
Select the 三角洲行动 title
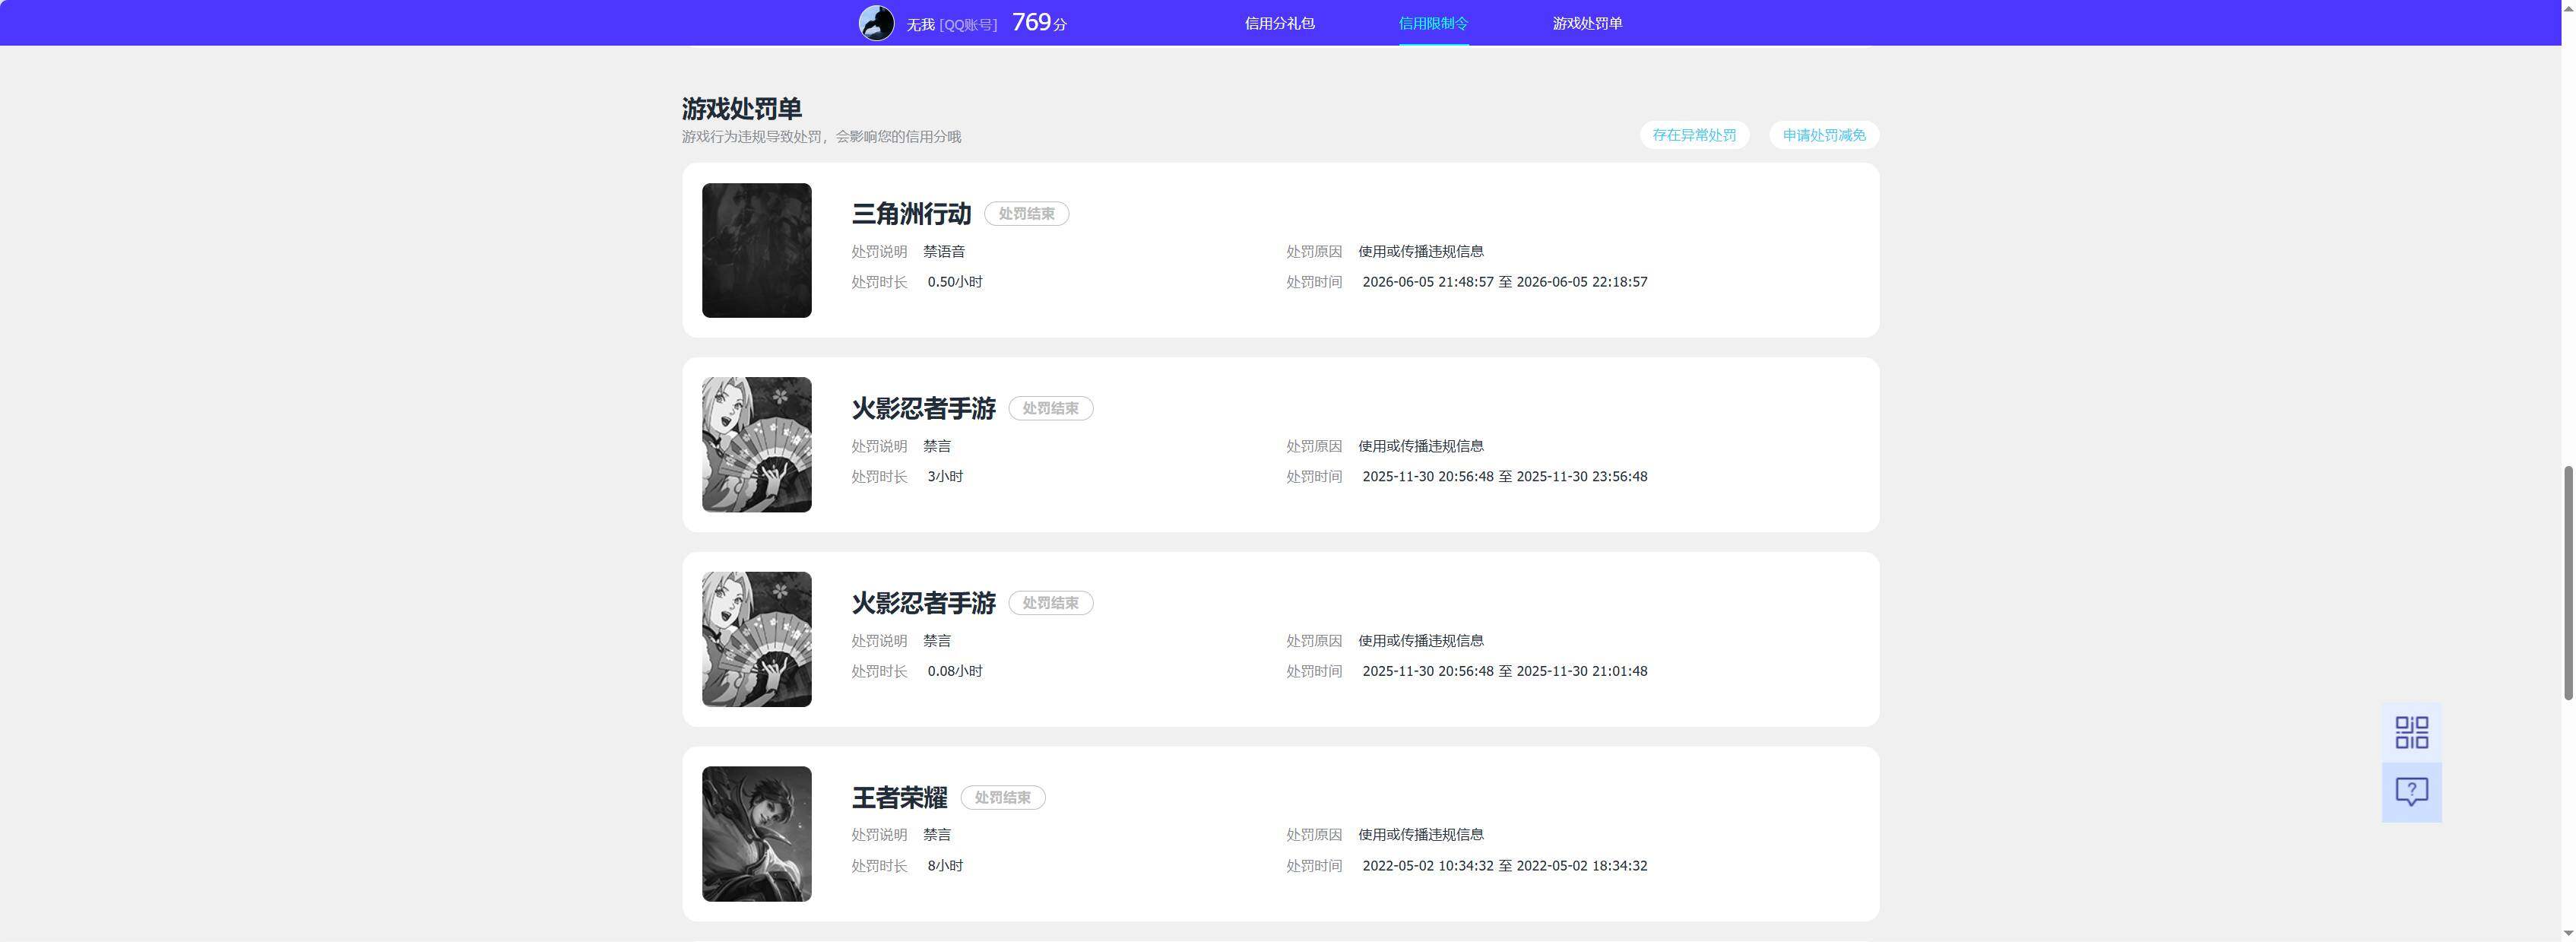911,214
